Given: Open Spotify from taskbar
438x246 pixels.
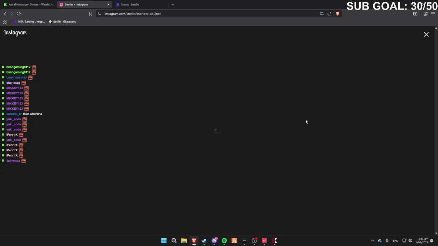Looking at the screenshot, I should click(x=224, y=241).
